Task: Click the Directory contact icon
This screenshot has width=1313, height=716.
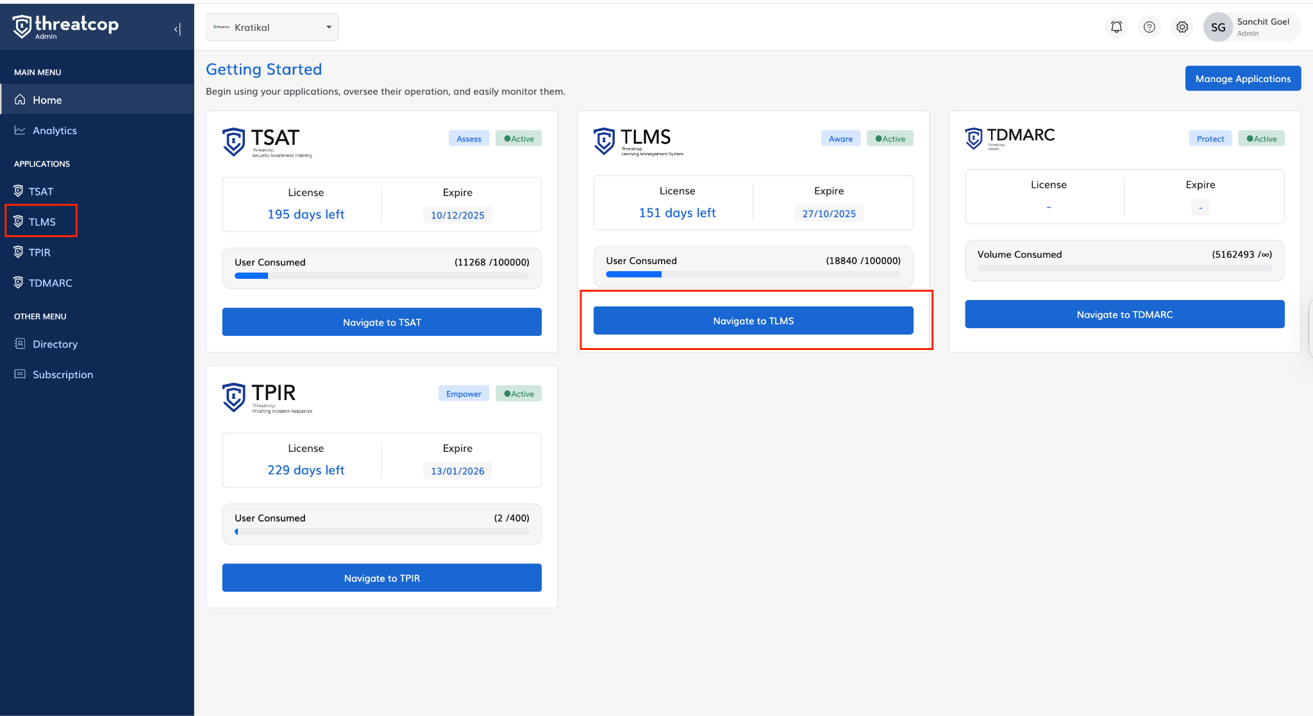Action: tap(20, 344)
